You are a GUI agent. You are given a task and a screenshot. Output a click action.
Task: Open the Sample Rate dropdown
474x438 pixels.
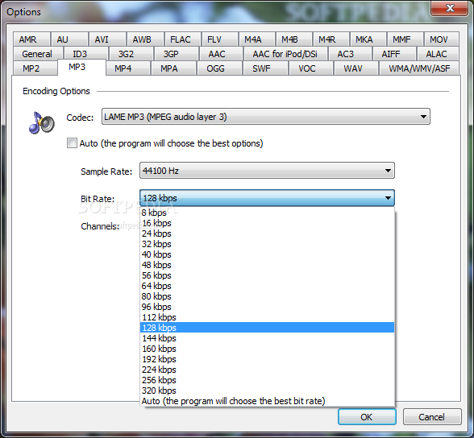click(267, 171)
